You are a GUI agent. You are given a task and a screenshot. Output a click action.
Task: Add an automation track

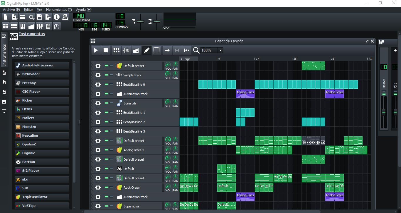pos(136,50)
